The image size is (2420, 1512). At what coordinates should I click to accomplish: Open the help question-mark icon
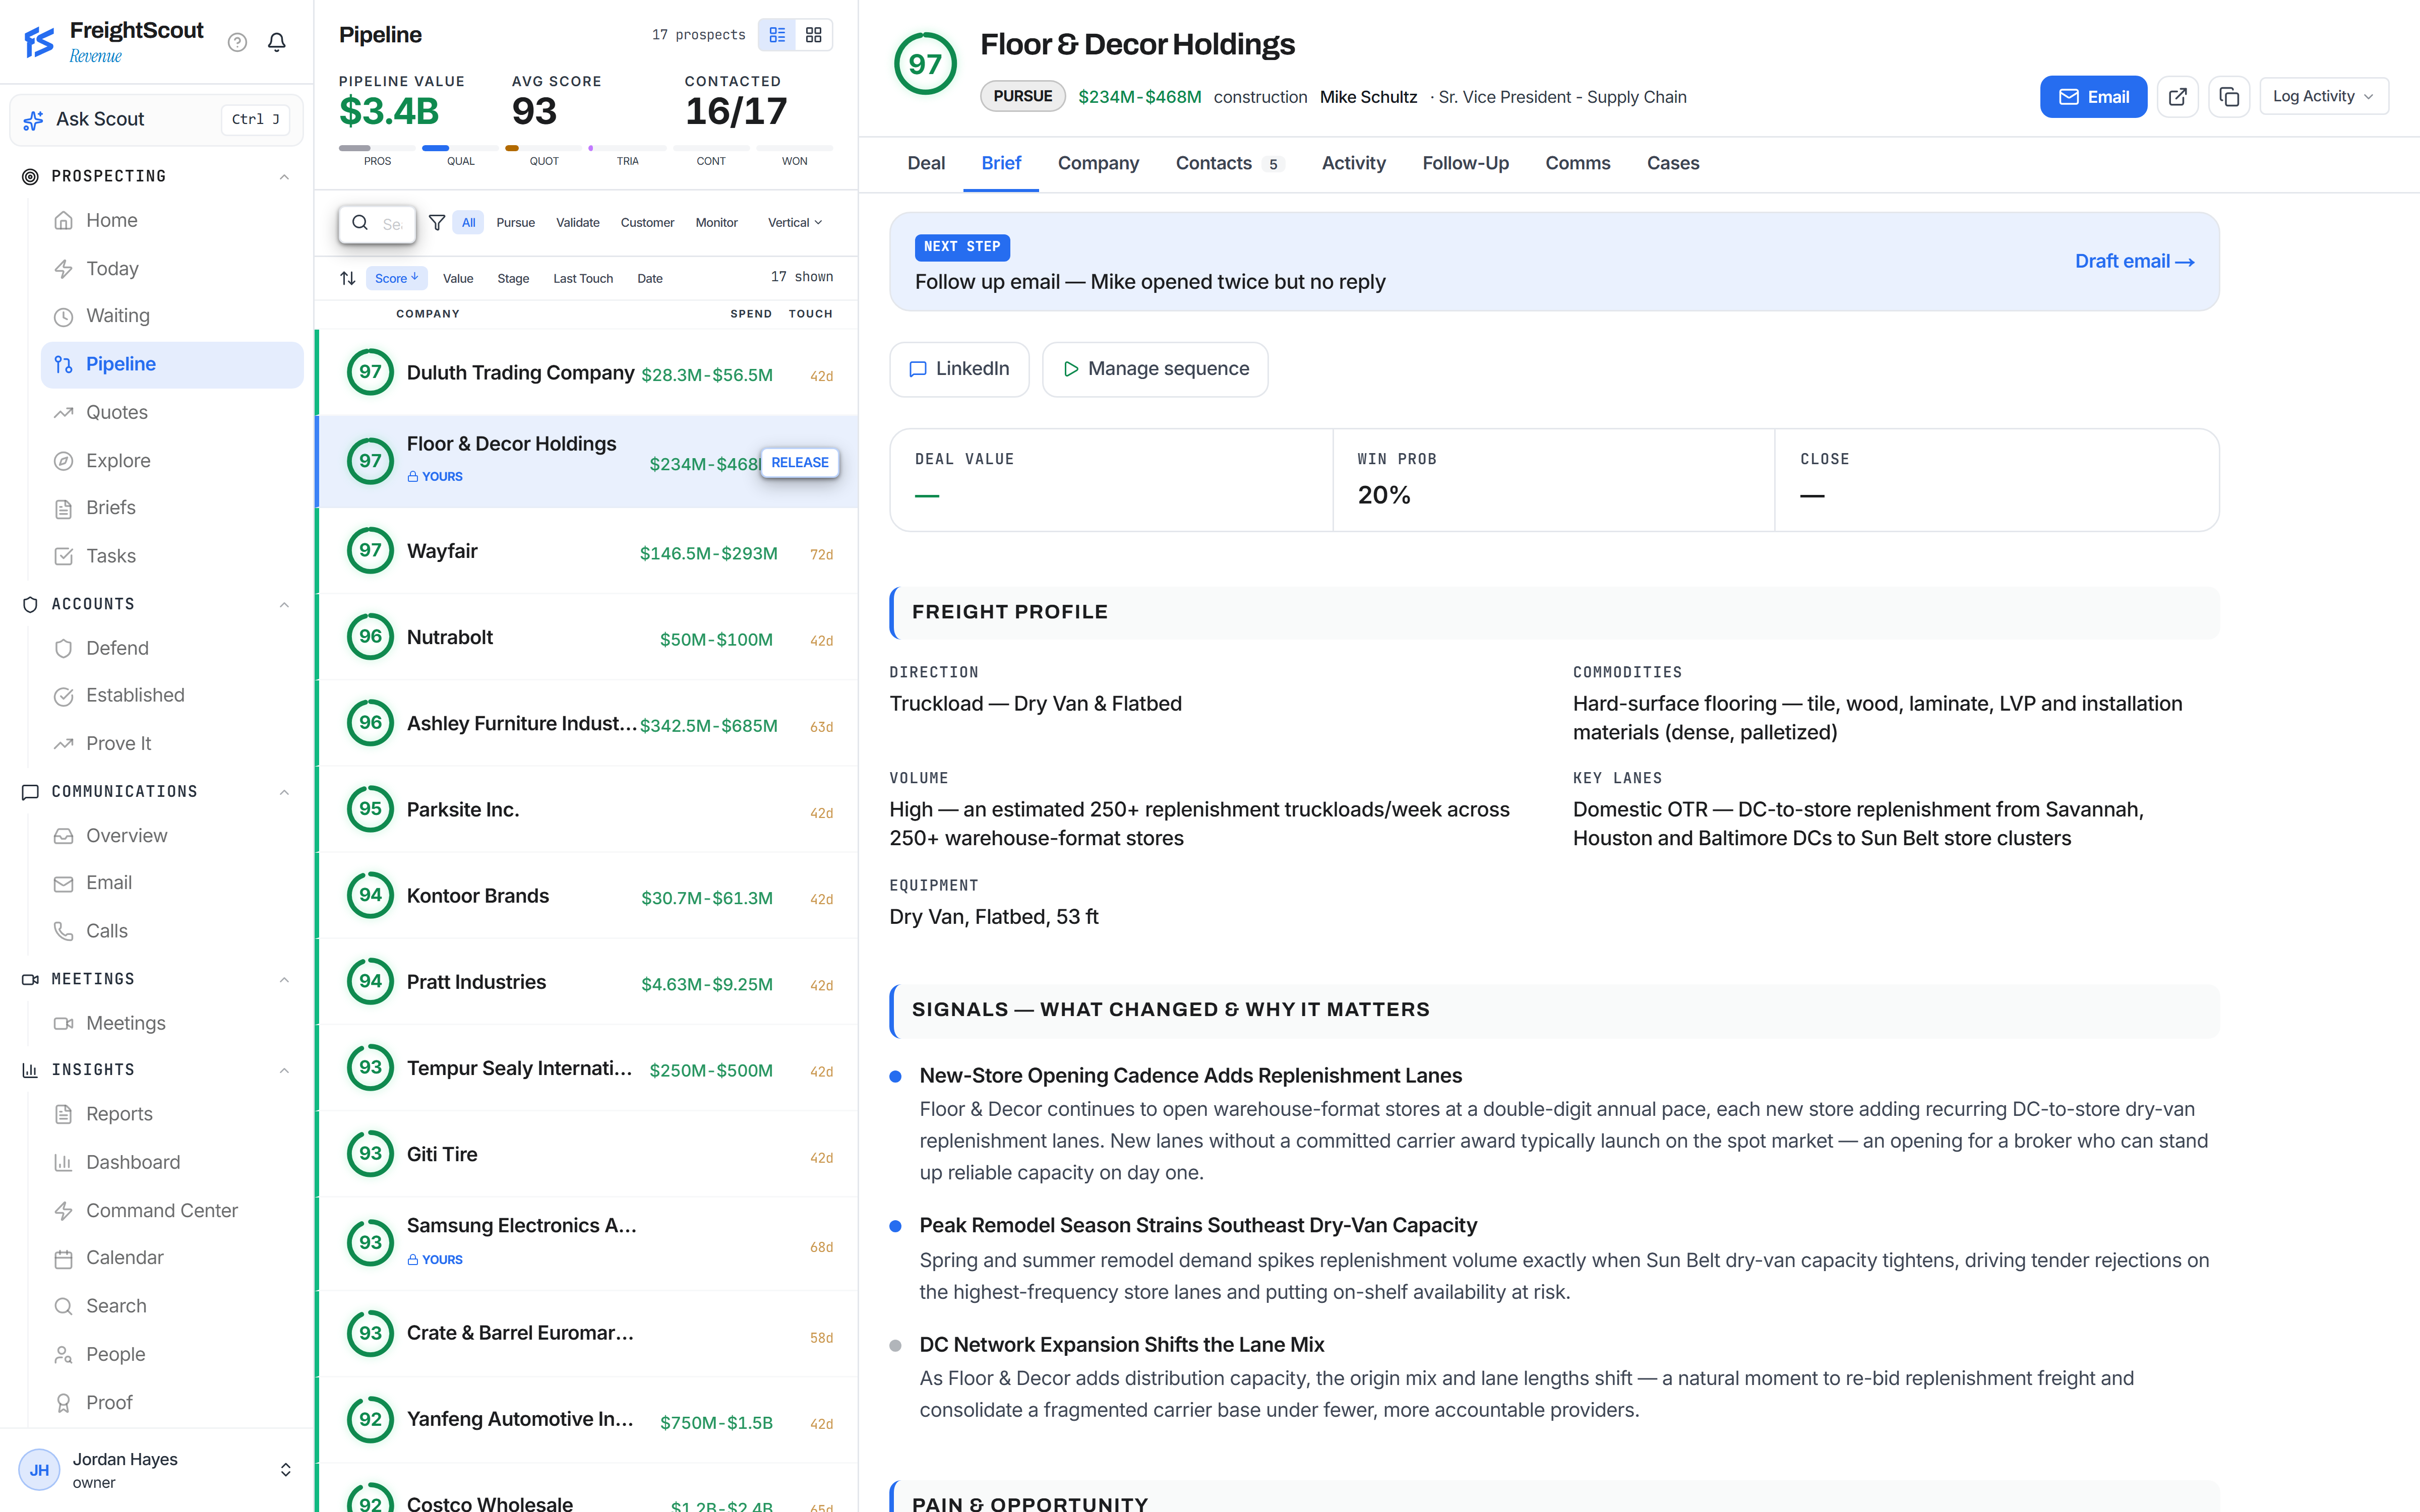(x=237, y=42)
